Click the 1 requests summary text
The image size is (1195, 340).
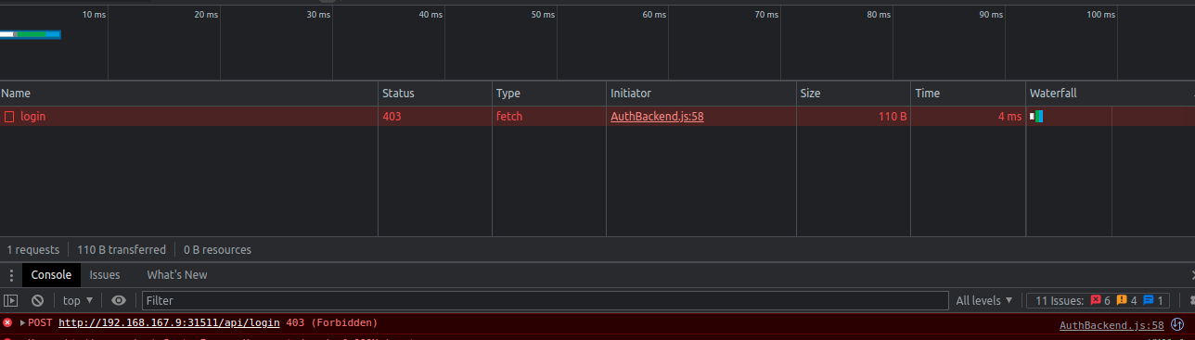(x=33, y=250)
